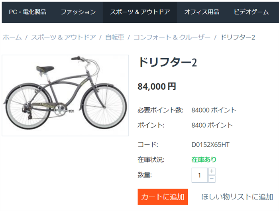The height and width of the screenshot is (211, 279).
Task: Open the ビデオゲーム menu item
Action: point(251,12)
